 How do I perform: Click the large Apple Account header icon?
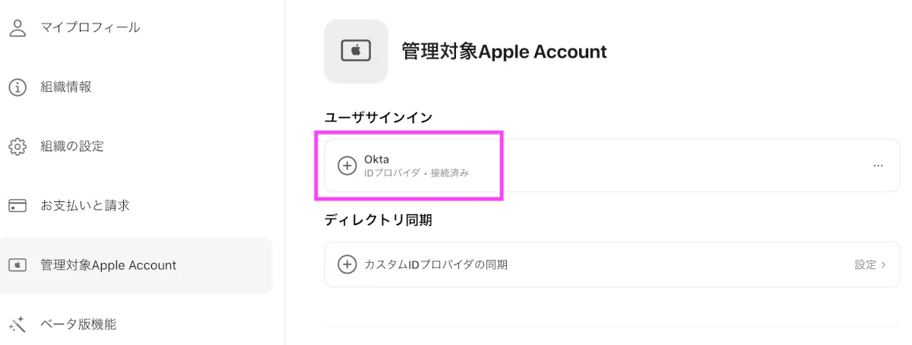coord(356,51)
